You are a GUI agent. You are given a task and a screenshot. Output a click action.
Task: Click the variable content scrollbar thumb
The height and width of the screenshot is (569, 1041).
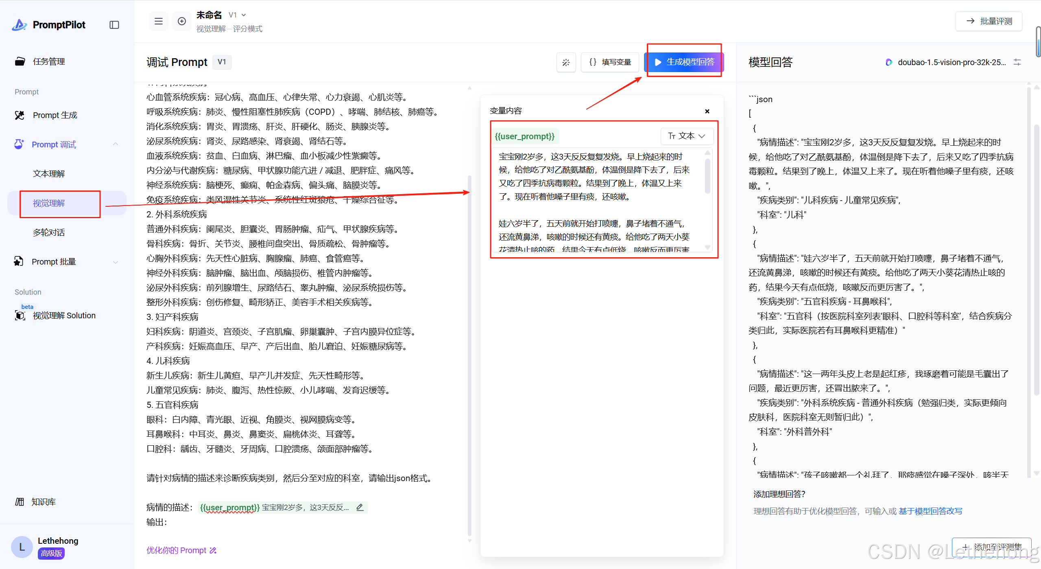(x=707, y=176)
